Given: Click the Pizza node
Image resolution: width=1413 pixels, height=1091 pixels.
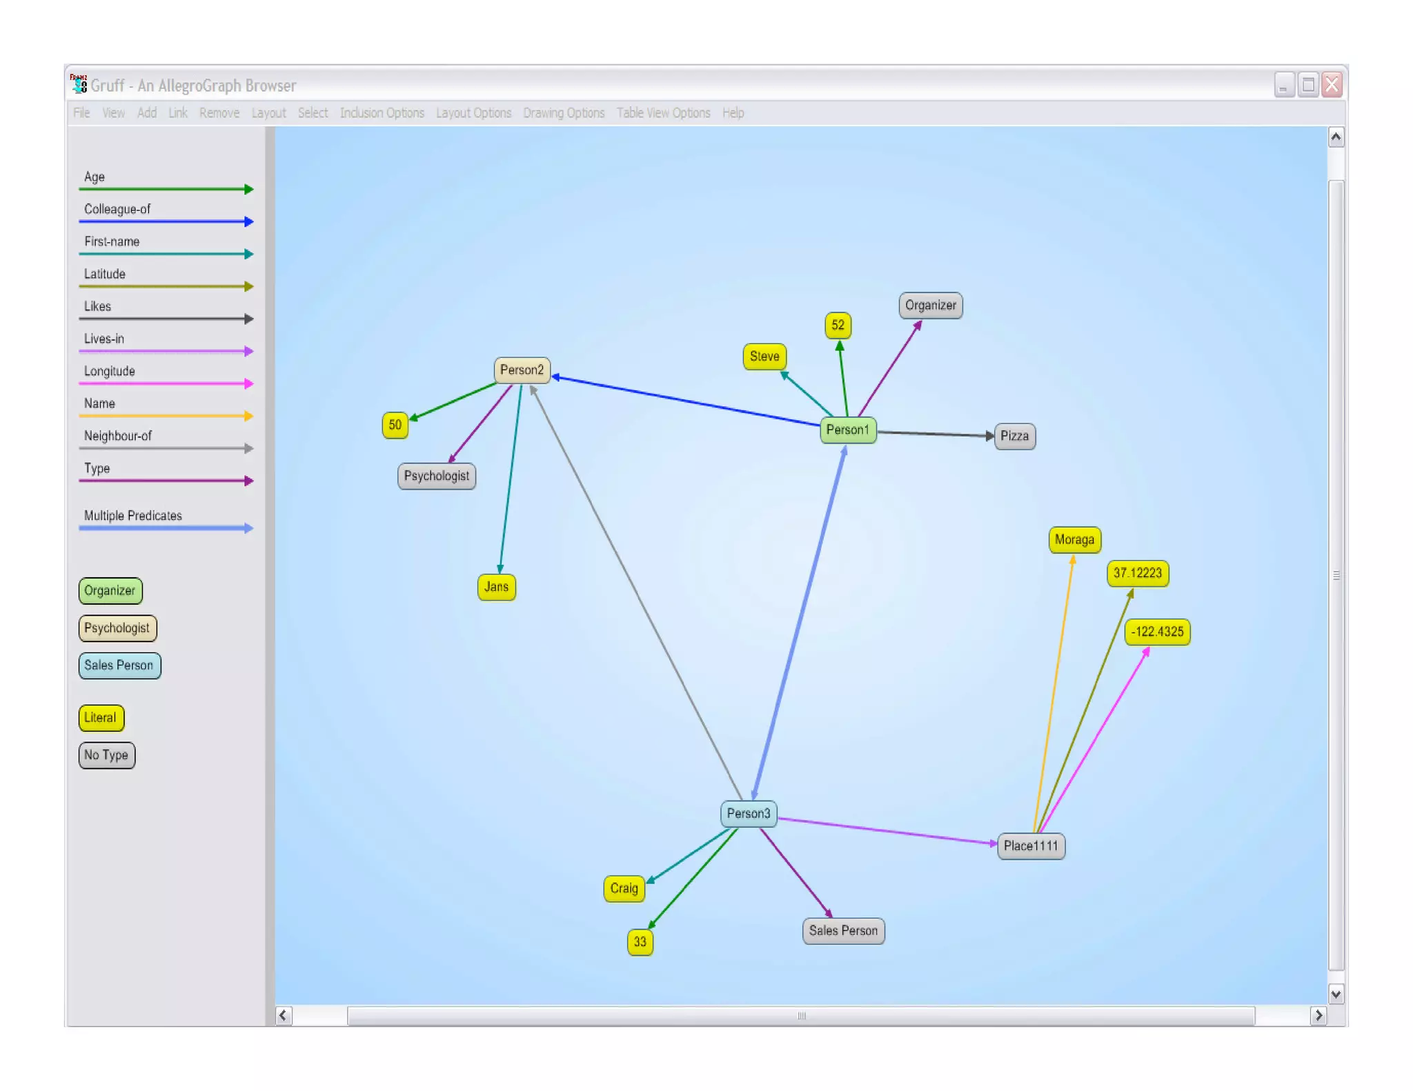Looking at the screenshot, I should [x=1014, y=437].
